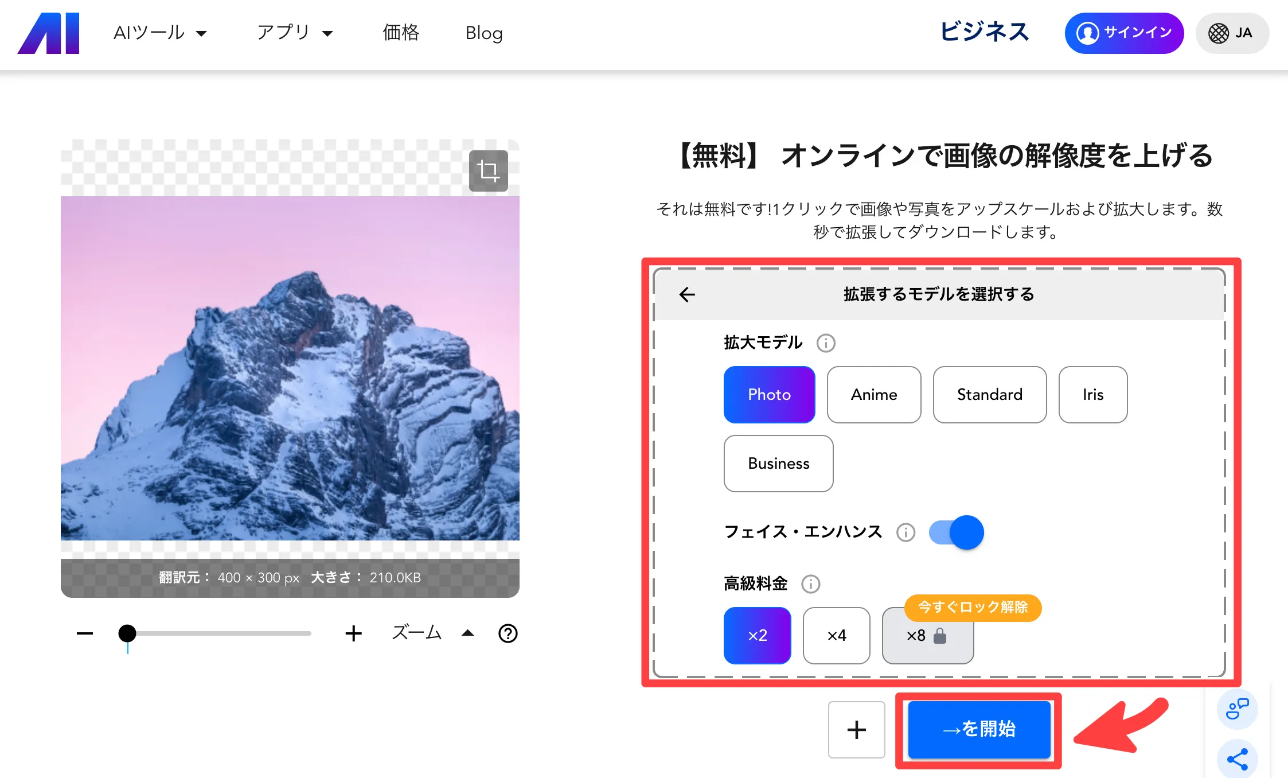
Task: Click the サインイン sign-in button
Action: tap(1123, 33)
